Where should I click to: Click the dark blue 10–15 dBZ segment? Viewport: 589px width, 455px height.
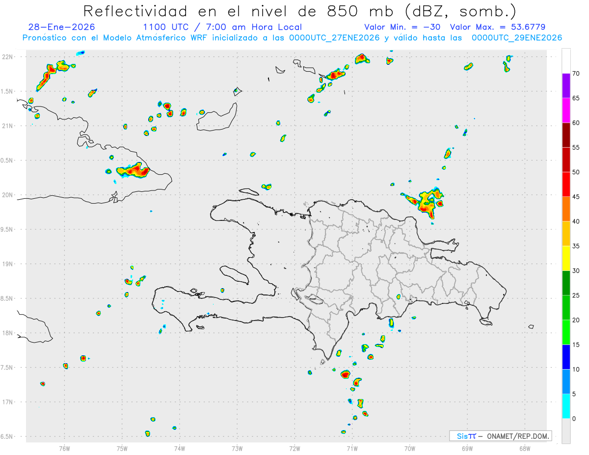566,357
